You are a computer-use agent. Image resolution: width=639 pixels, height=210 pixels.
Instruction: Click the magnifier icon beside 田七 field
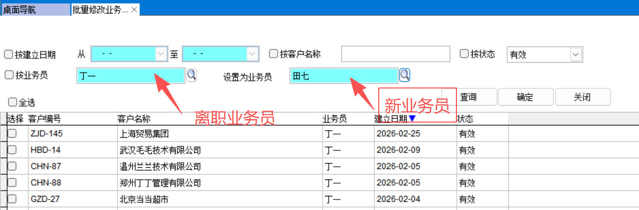(404, 75)
